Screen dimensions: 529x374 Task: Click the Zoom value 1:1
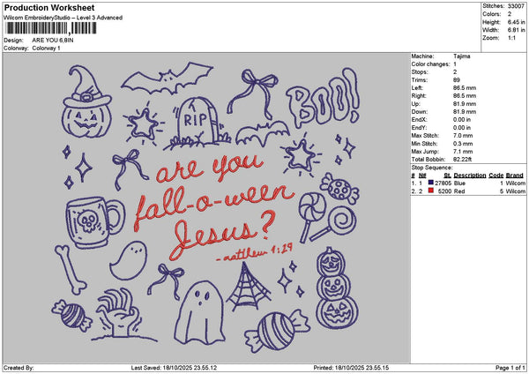tap(511, 38)
